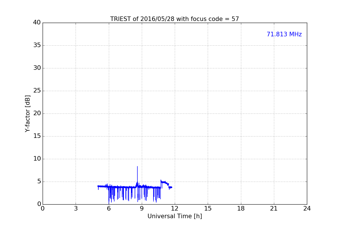Screen dimensions: 341x227
Task: Click the x-axis tick label '21'
Action: (x=274, y=209)
